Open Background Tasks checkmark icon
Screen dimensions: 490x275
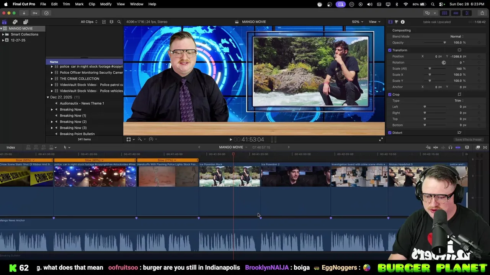pos(46,13)
